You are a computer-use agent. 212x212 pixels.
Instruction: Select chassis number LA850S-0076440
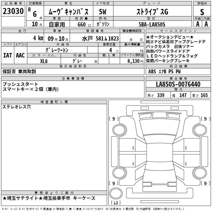[x=178, y=84]
